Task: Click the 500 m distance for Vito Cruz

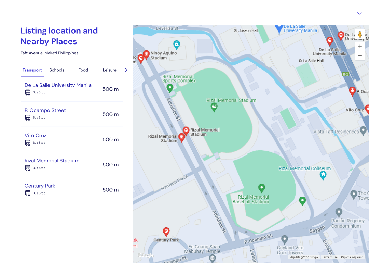Action: pyautogui.click(x=110, y=140)
